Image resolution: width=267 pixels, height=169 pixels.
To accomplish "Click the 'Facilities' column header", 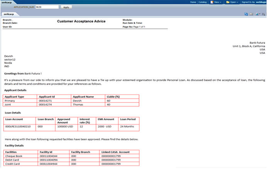I will pyautogui.click(x=11, y=152).
